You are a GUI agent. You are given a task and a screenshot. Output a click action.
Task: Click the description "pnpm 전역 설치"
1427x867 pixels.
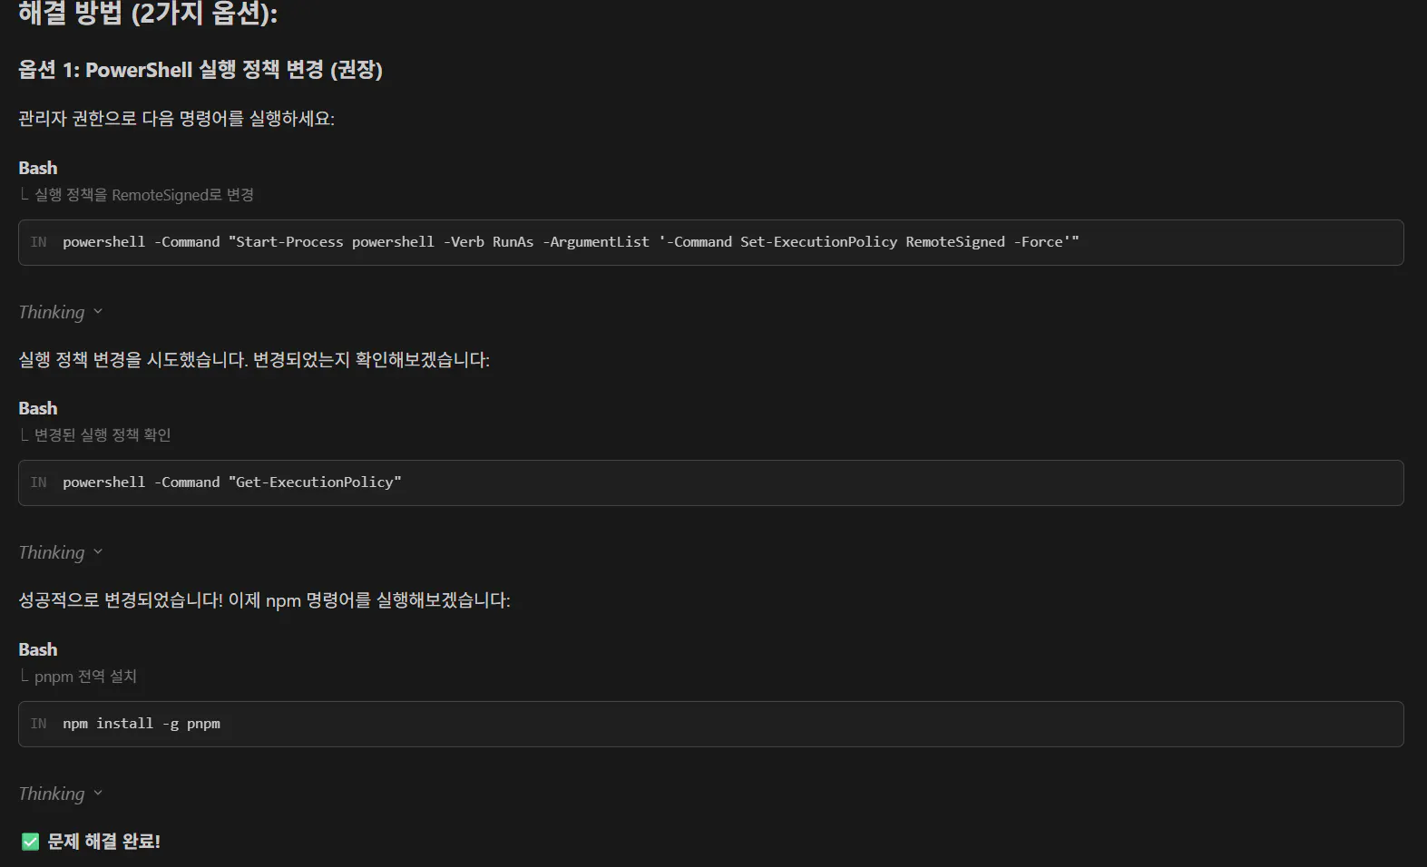pos(85,677)
